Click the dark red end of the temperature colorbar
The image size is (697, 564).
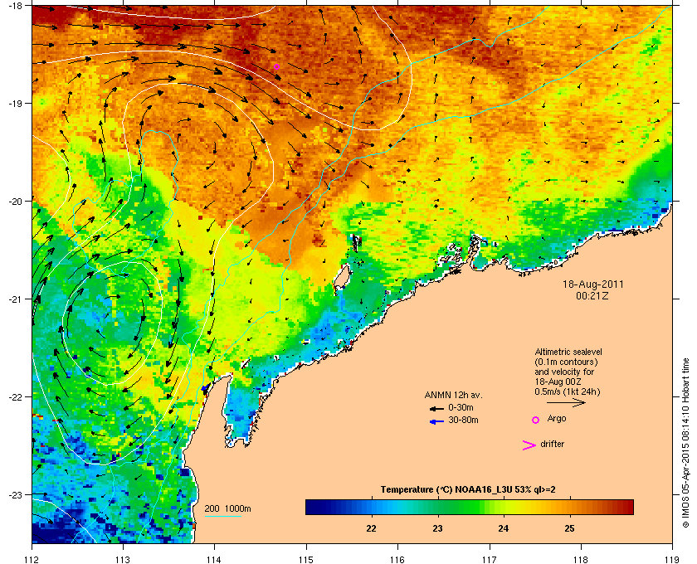(626, 507)
